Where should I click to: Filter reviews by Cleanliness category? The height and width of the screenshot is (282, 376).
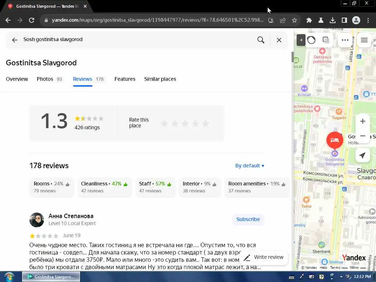[x=105, y=187]
